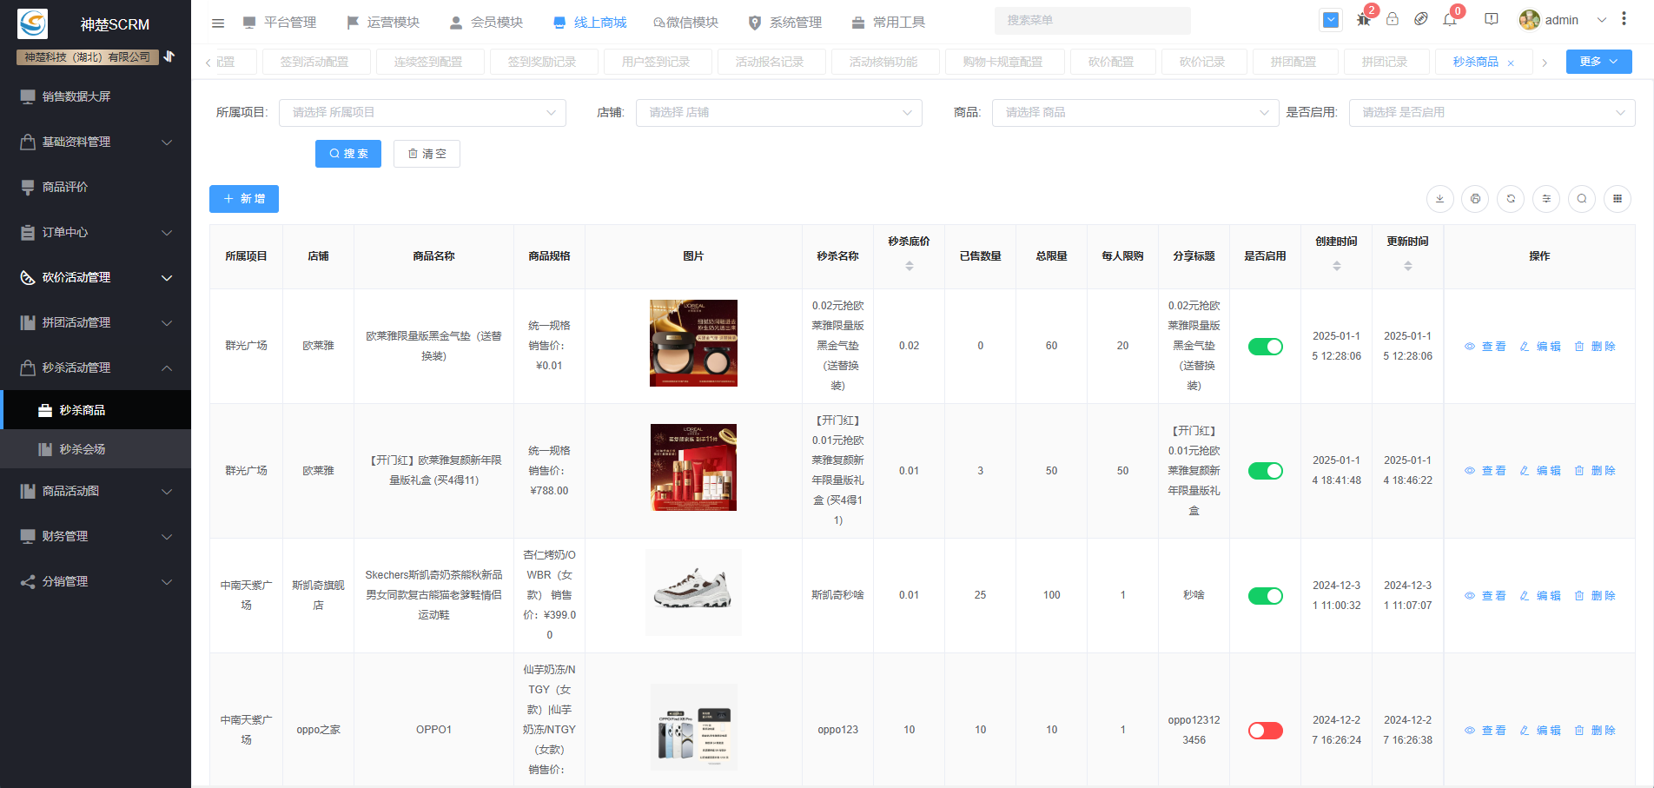Click the blue theme color dropdown box

(1331, 19)
